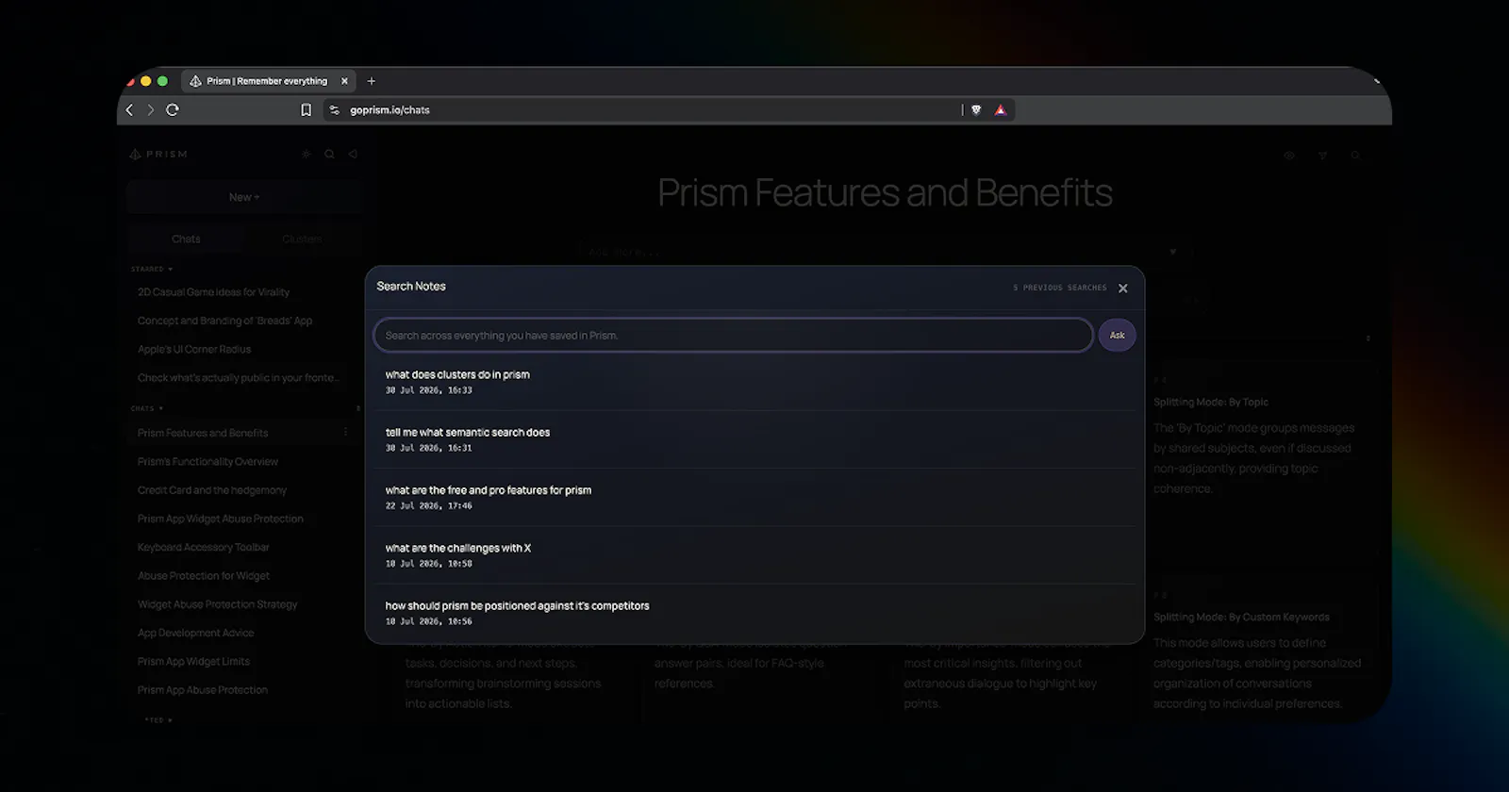Click the Ask button
1509x792 pixels.
[1117, 336]
